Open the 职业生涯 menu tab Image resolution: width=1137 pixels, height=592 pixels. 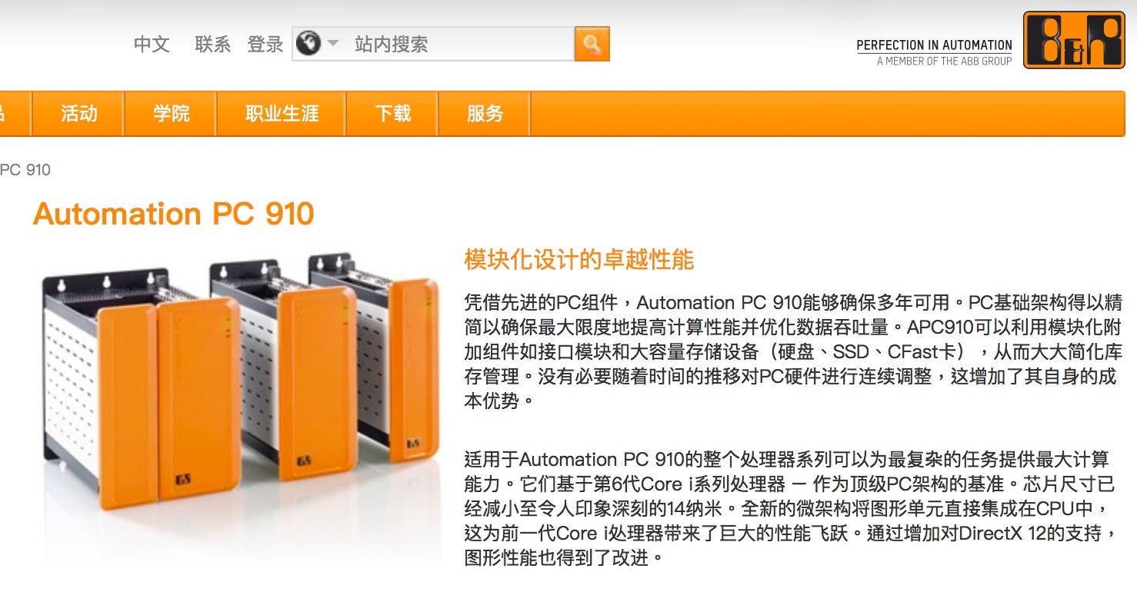(x=282, y=114)
